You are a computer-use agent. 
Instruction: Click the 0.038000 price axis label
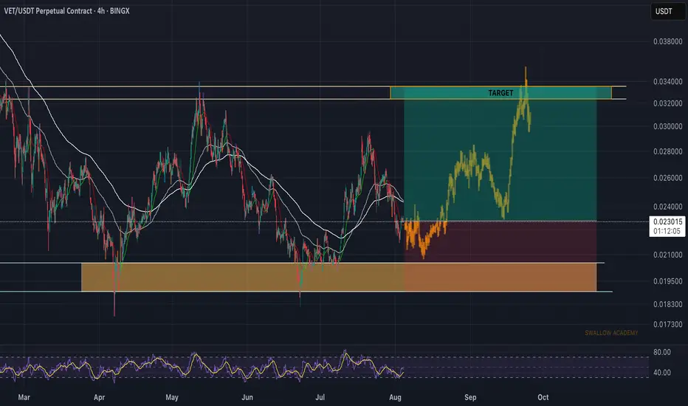(x=667, y=41)
